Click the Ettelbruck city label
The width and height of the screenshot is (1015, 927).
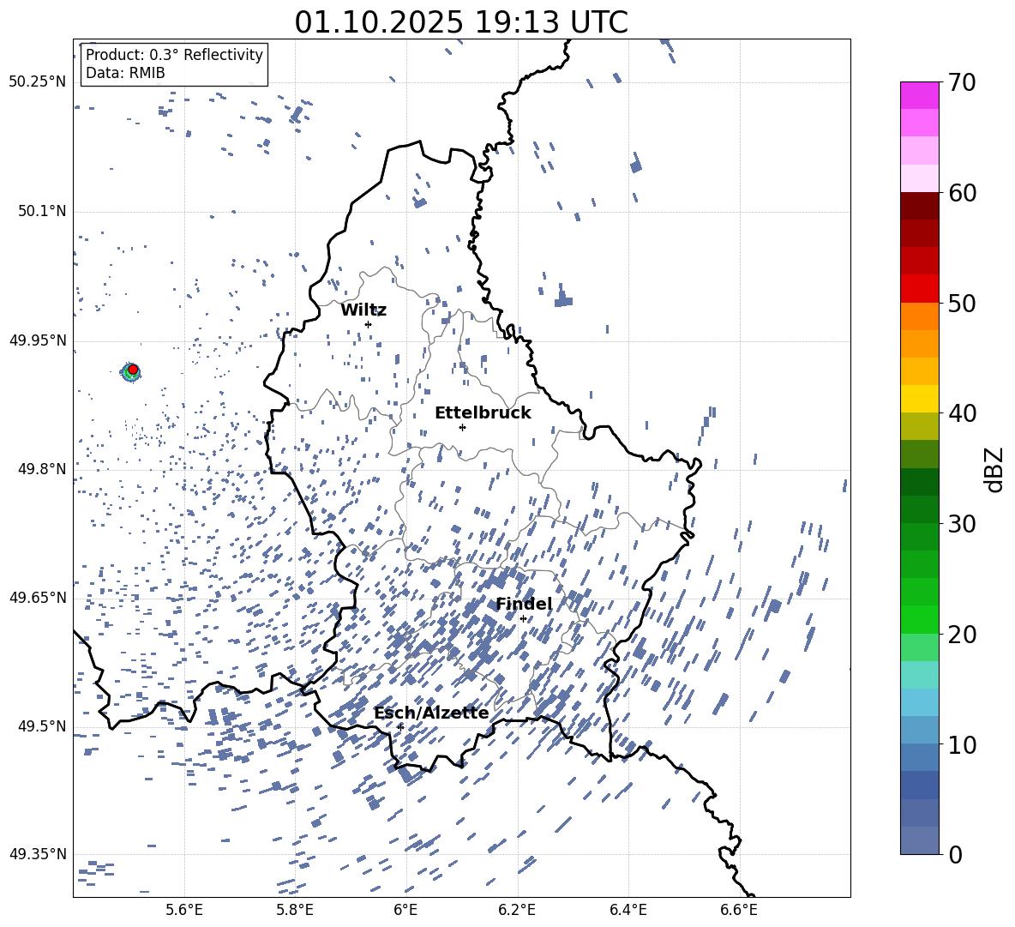483,413
